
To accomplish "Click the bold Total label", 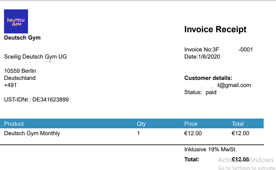I will (x=192, y=159).
